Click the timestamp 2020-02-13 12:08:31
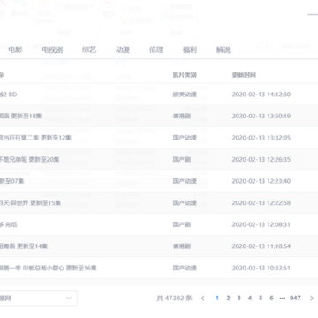The image size is (318, 318). [x=261, y=224]
